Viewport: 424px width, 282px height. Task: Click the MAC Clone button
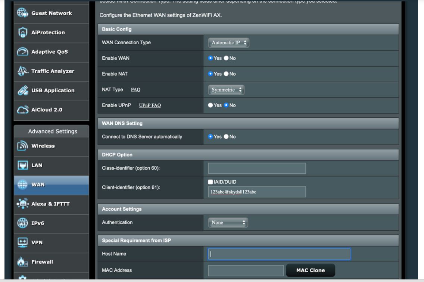pyautogui.click(x=311, y=270)
